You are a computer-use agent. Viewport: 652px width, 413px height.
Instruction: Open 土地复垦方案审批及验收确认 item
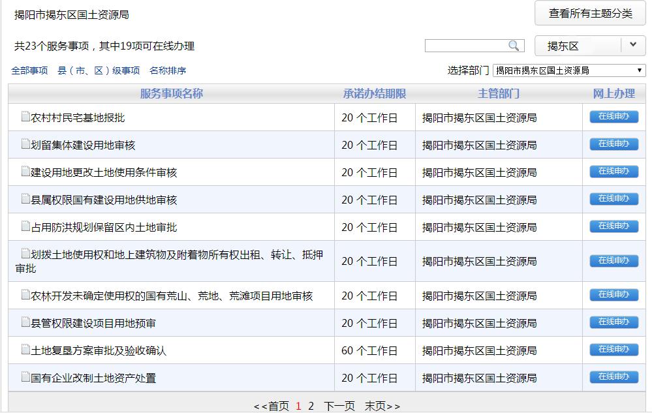[99, 351]
